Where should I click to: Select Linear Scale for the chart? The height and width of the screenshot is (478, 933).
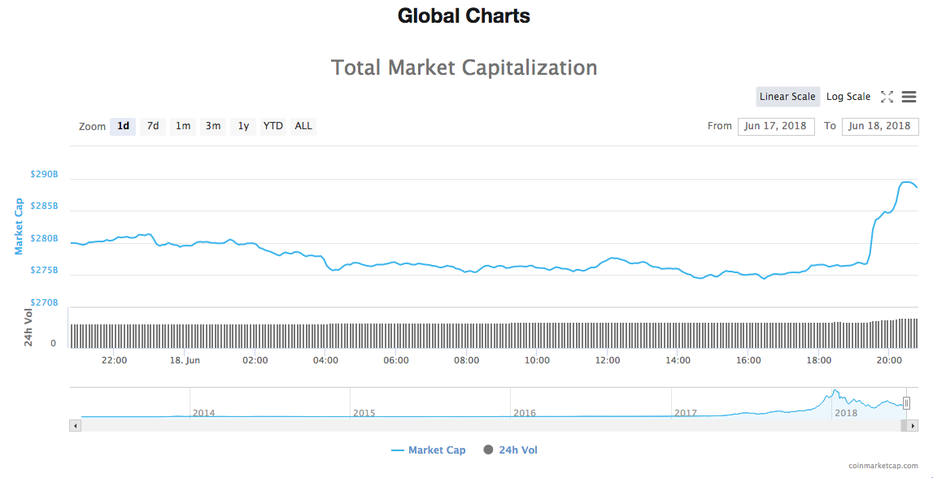787,96
